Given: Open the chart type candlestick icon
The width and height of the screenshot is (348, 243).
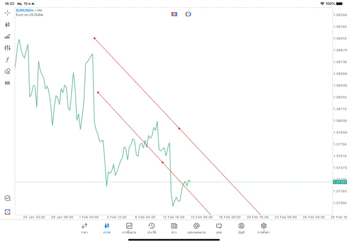Looking at the screenshot, I should point(7,24).
